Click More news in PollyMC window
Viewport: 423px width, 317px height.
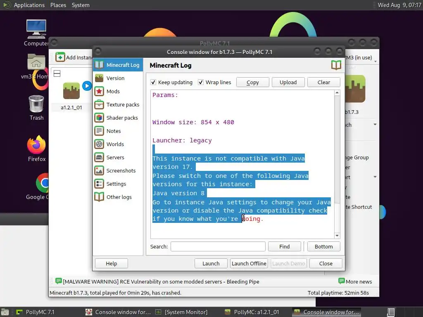(x=355, y=282)
